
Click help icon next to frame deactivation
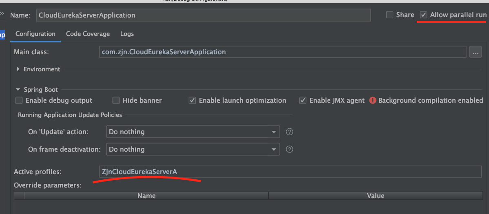290,149
